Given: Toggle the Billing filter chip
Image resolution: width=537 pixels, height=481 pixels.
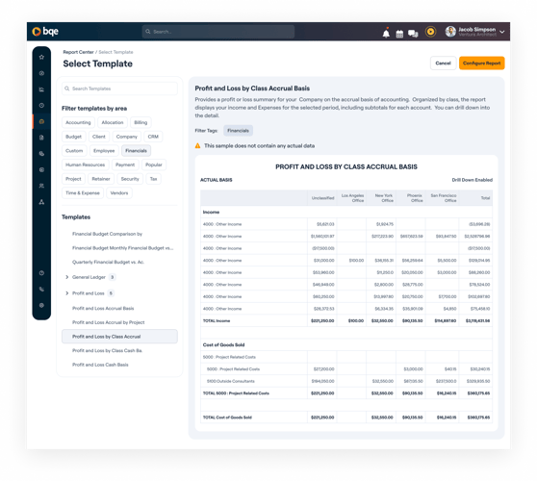Looking at the screenshot, I should coord(141,122).
